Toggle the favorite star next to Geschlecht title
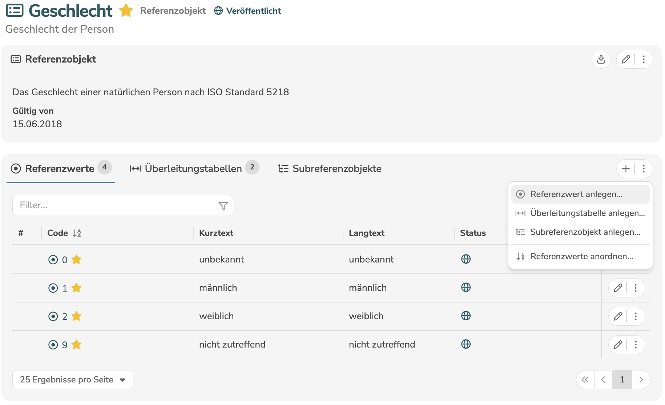 pos(126,11)
